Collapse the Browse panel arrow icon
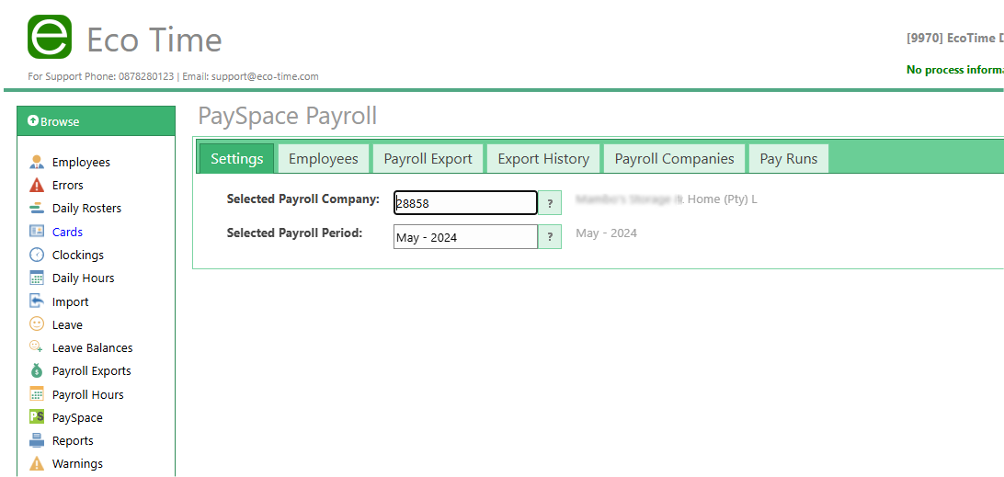This screenshot has width=1004, height=477. (x=33, y=121)
